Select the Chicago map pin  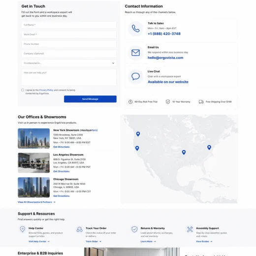point(184,153)
